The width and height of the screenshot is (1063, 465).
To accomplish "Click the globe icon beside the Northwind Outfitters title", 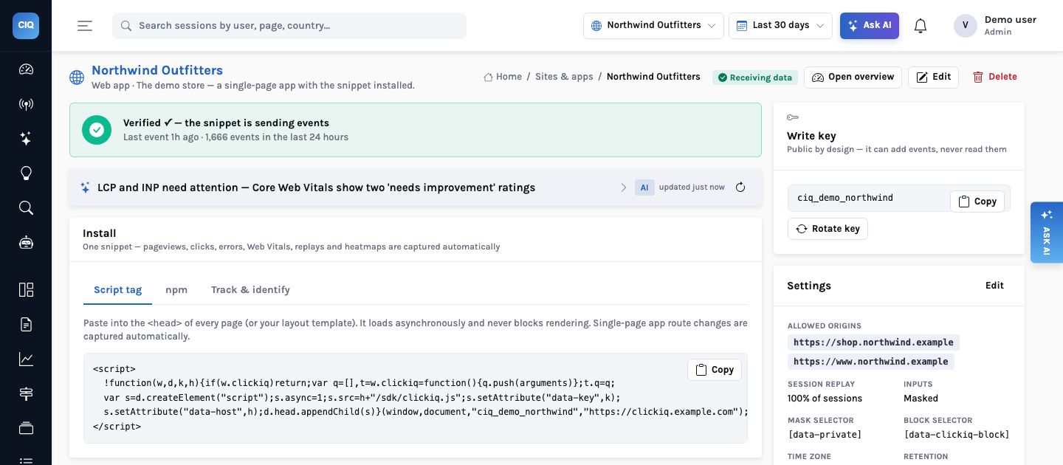I will click(x=76, y=77).
